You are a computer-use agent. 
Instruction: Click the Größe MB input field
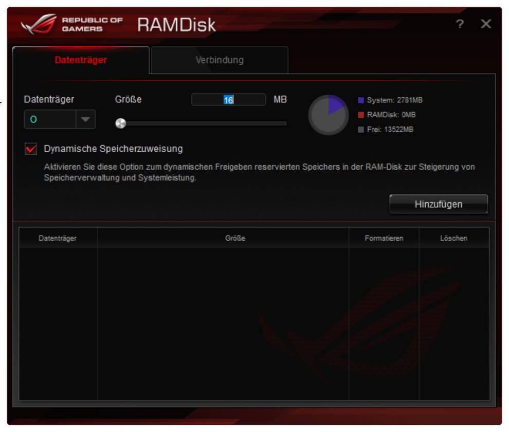228,100
